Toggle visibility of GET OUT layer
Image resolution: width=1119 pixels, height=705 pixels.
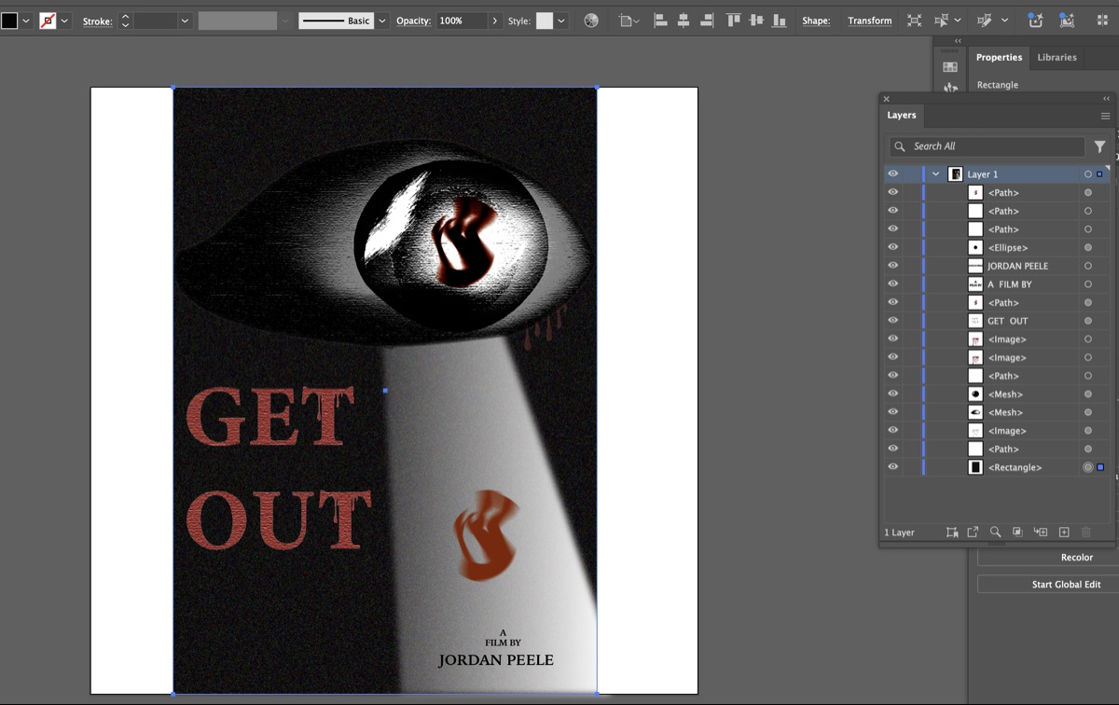coord(892,321)
